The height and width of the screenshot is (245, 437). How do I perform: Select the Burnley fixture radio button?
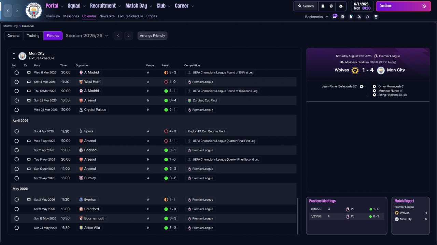[x=16, y=178]
